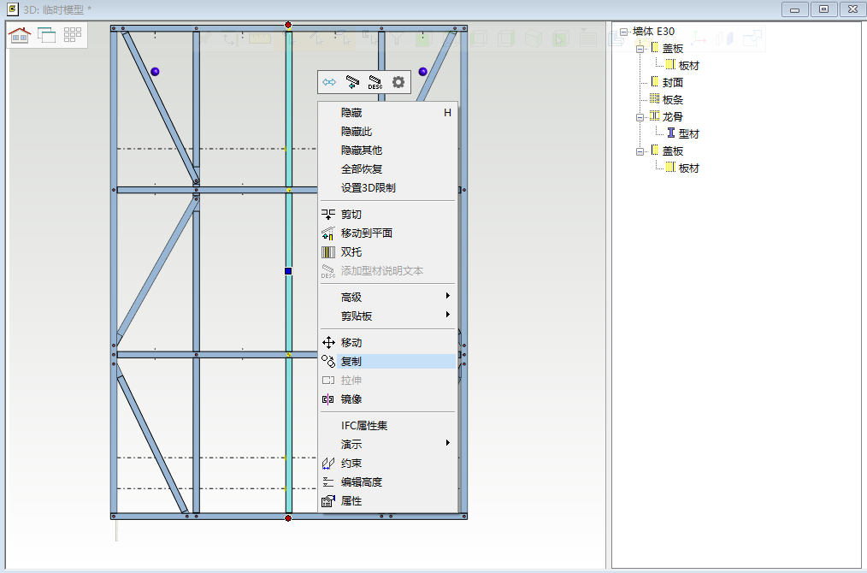This screenshot has height=573, width=867.
Task: Choose IFC属性集 from the context menu
Action: point(387,426)
